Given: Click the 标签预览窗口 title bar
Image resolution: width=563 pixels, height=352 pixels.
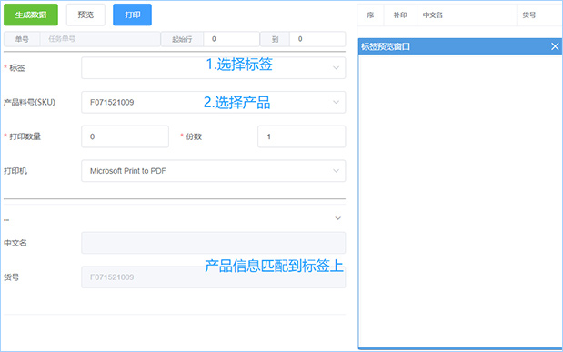Looking at the screenshot, I should 459,46.
